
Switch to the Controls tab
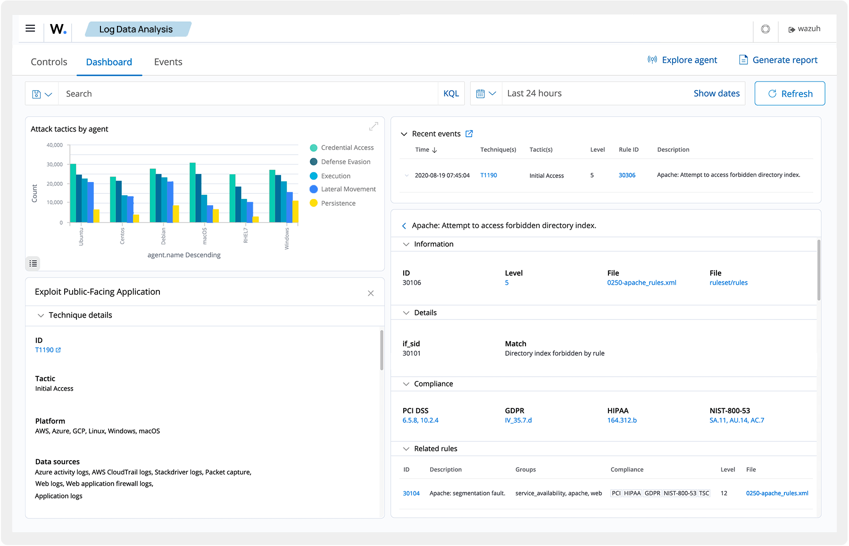click(x=49, y=61)
